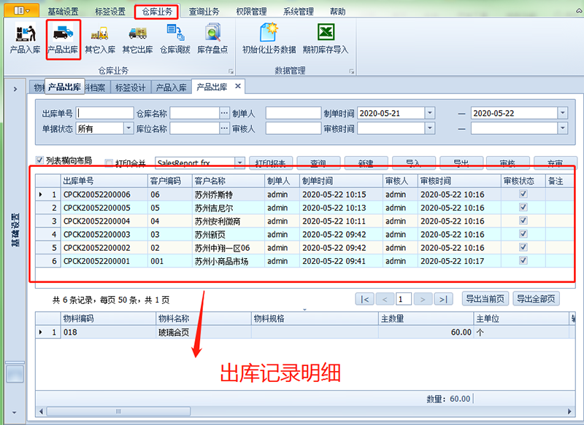This screenshot has width=584, height=425.
Task: Open 审核时间 end date dropdown
Action: pyautogui.click(x=562, y=128)
